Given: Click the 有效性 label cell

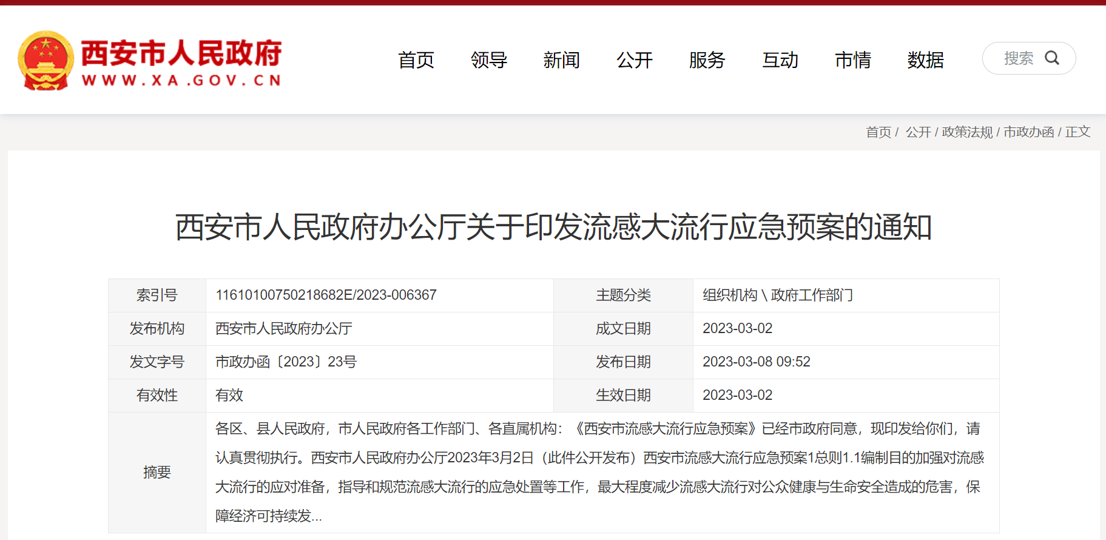Looking at the screenshot, I should (x=157, y=396).
